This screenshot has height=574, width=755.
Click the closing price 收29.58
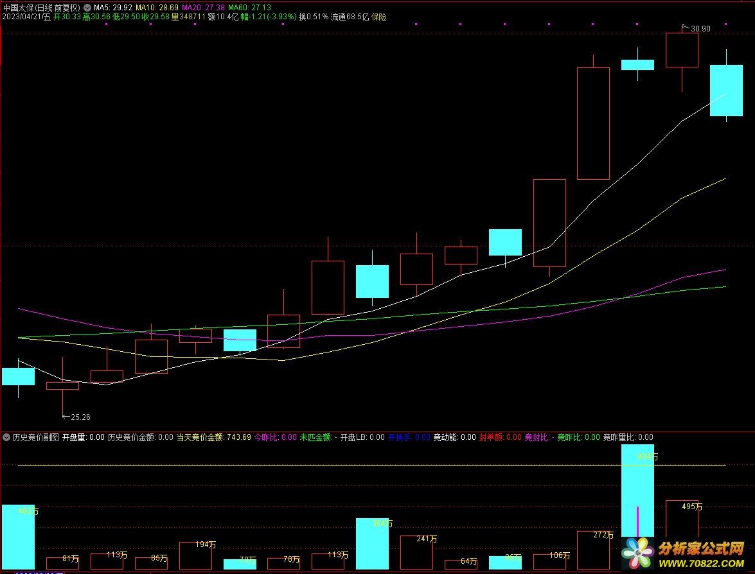[155, 17]
